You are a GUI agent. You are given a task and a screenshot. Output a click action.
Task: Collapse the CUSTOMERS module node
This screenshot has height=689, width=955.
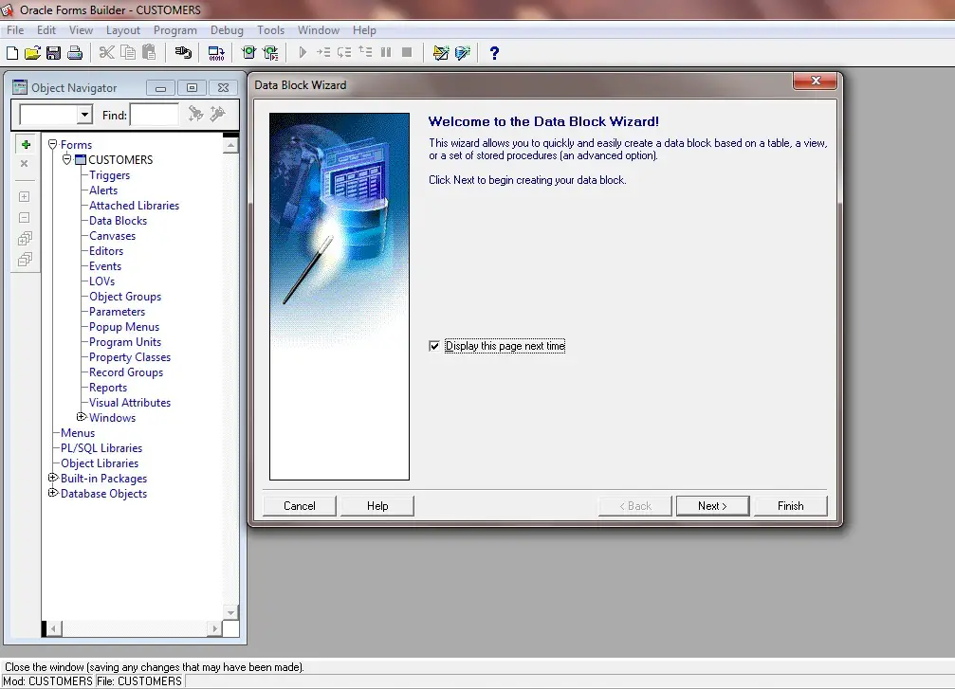click(67, 159)
